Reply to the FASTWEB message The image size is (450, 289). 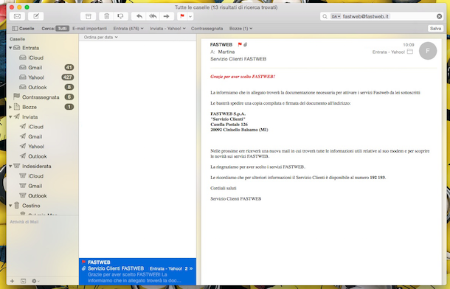(x=139, y=16)
